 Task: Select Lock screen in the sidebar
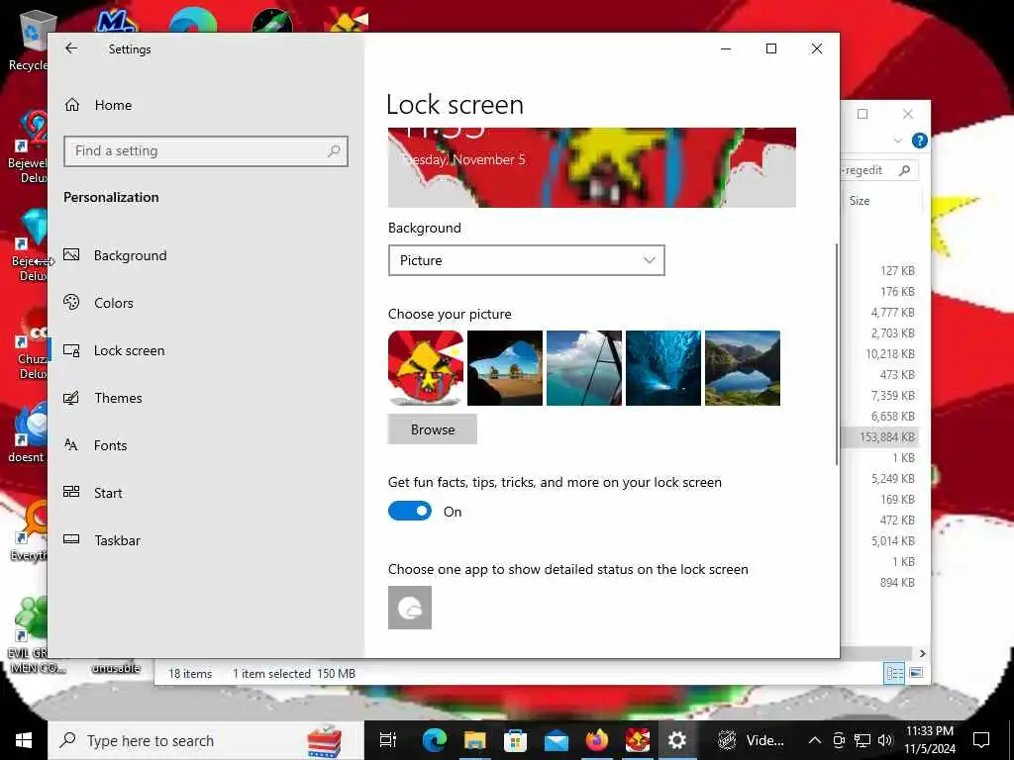pos(114,350)
